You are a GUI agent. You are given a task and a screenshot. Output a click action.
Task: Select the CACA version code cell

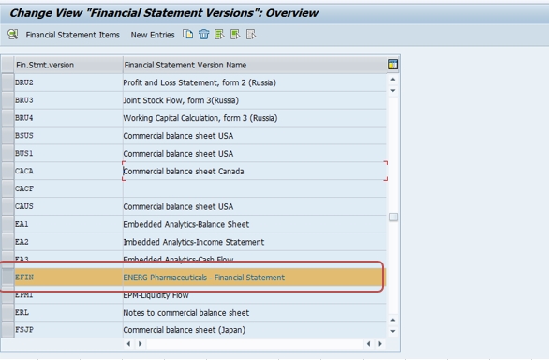[x=68, y=171]
